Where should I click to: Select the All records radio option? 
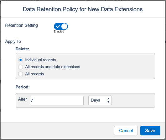20,74
